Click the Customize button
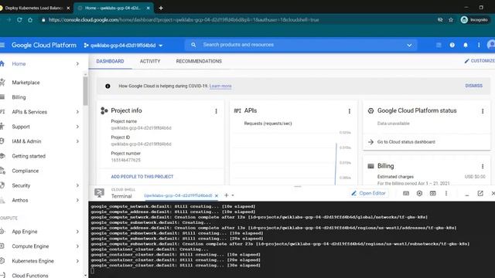The height and width of the screenshot is (278, 495). coord(480,61)
